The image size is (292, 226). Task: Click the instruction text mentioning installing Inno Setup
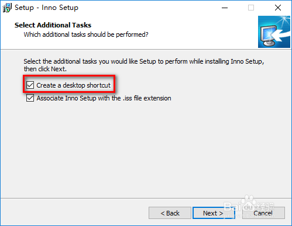pyautogui.click(x=144, y=65)
